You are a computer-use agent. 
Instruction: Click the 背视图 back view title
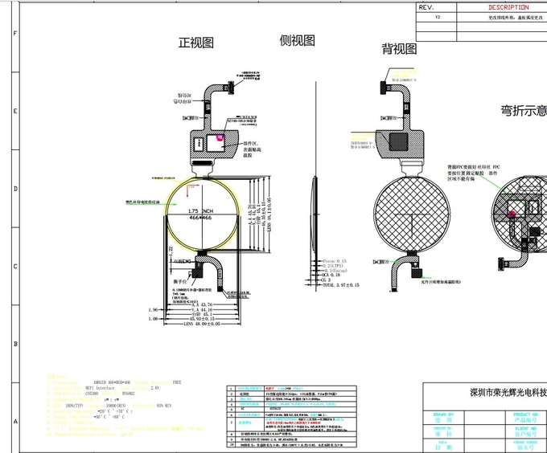(x=399, y=48)
